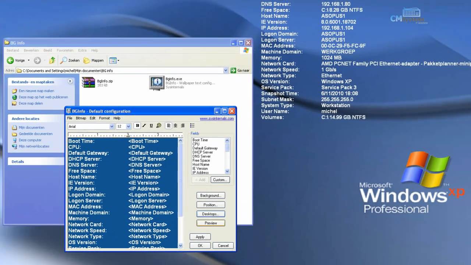471x265 pixels.
Task: Open Mijn documenten from Andere locaties
Action: pyautogui.click(x=31, y=127)
